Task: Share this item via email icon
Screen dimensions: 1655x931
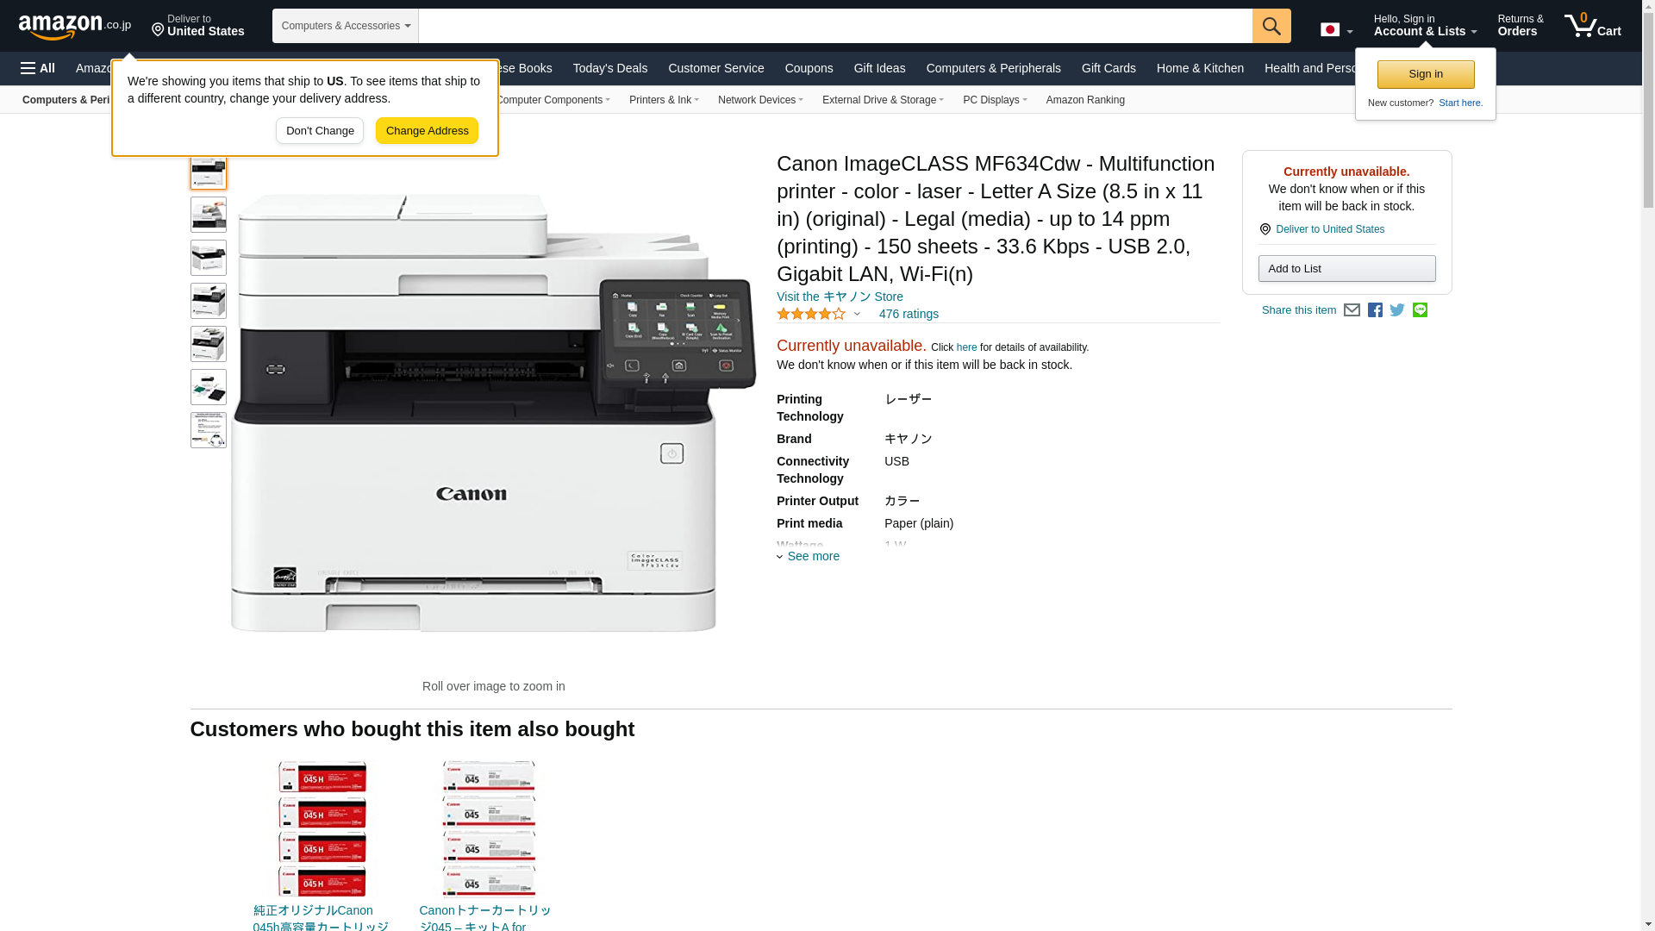Action: click(1352, 310)
